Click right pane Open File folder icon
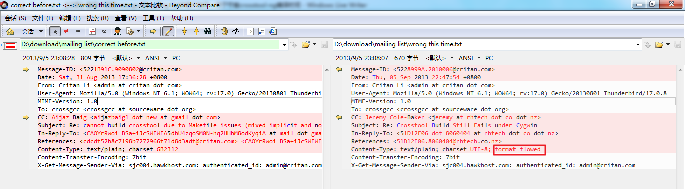The height and width of the screenshot is (189, 685). (x=659, y=45)
